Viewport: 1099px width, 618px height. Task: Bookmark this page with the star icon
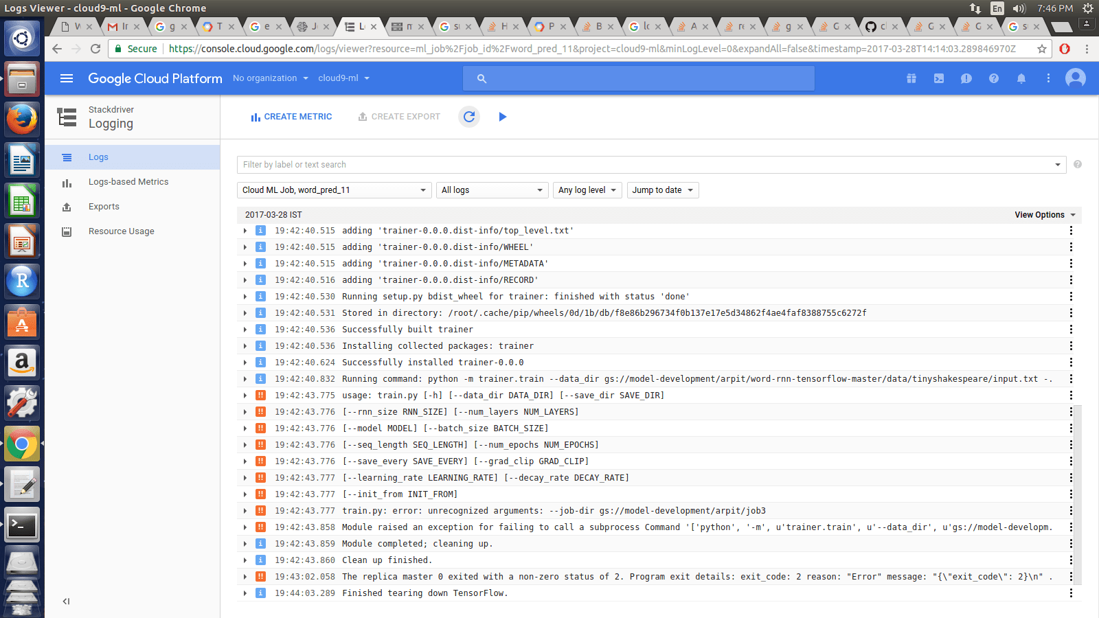point(1042,49)
